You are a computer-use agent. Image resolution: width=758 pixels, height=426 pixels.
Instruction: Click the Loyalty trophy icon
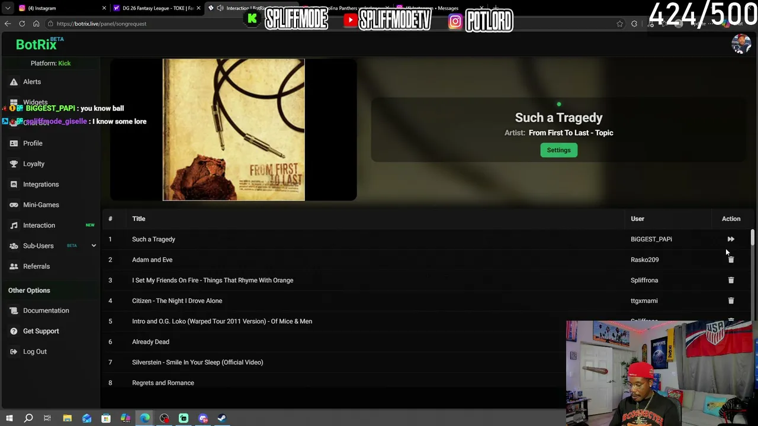coord(14,164)
